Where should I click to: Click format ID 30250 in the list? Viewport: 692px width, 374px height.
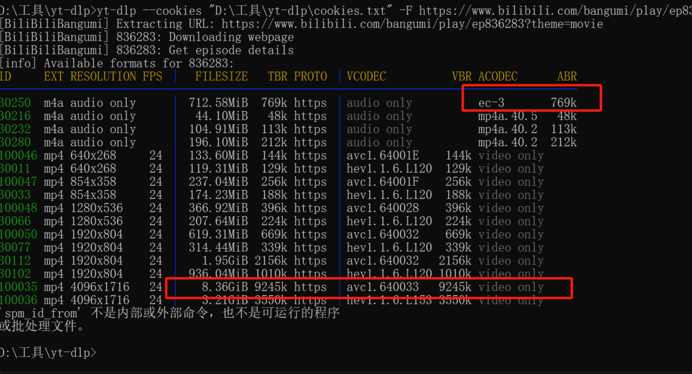(15, 103)
